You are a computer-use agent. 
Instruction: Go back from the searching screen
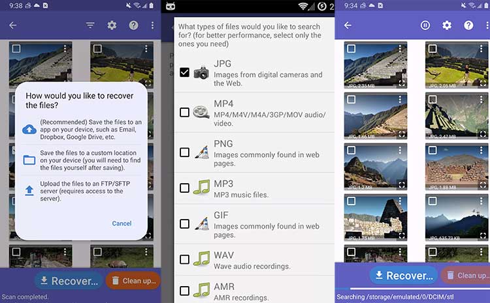tap(348, 25)
